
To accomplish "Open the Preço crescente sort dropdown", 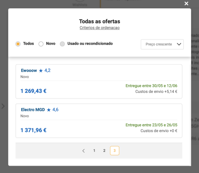I will pyautogui.click(x=162, y=44).
